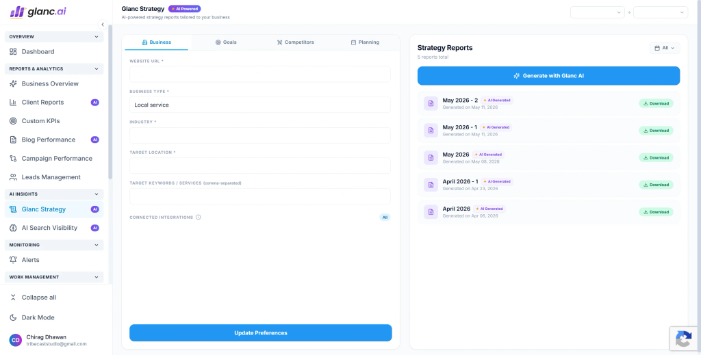Expand Work Management section
701x355 pixels.
(x=54, y=277)
